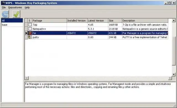The width and height of the screenshot is (177, 108).
Task: Tick the Notepad++ package checkbox
Action: point(30,29)
